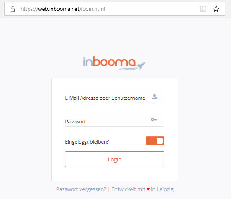Click the inbooma logo wordmark
231x199 pixels.
point(109,62)
